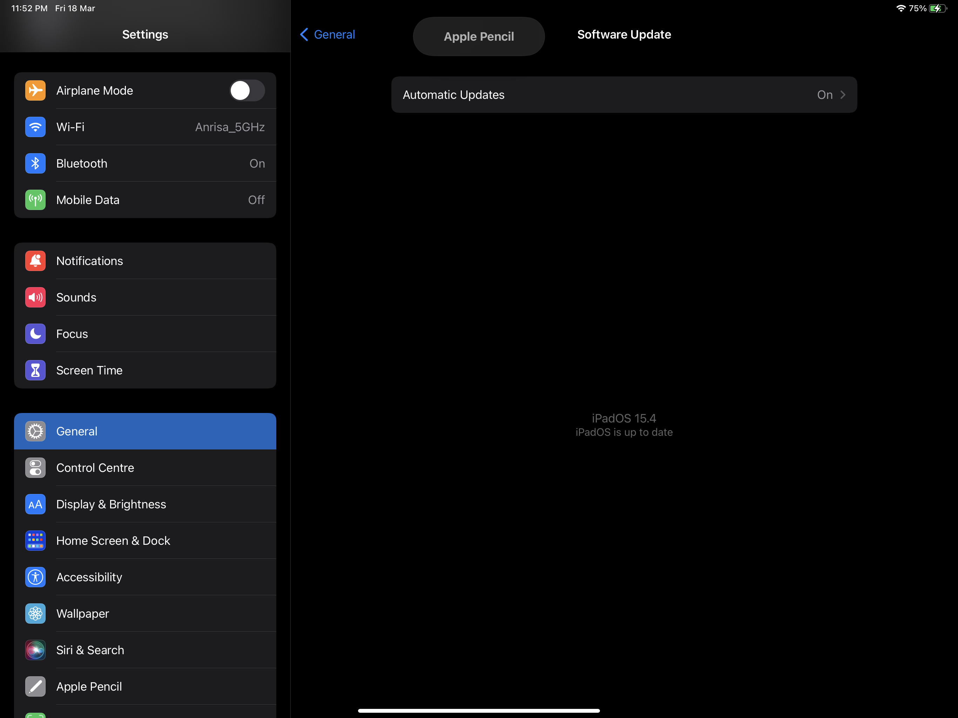The width and height of the screenshot is (958, 718).
Task: Tap the Bluetooth icon
Action: coord(35,163)
